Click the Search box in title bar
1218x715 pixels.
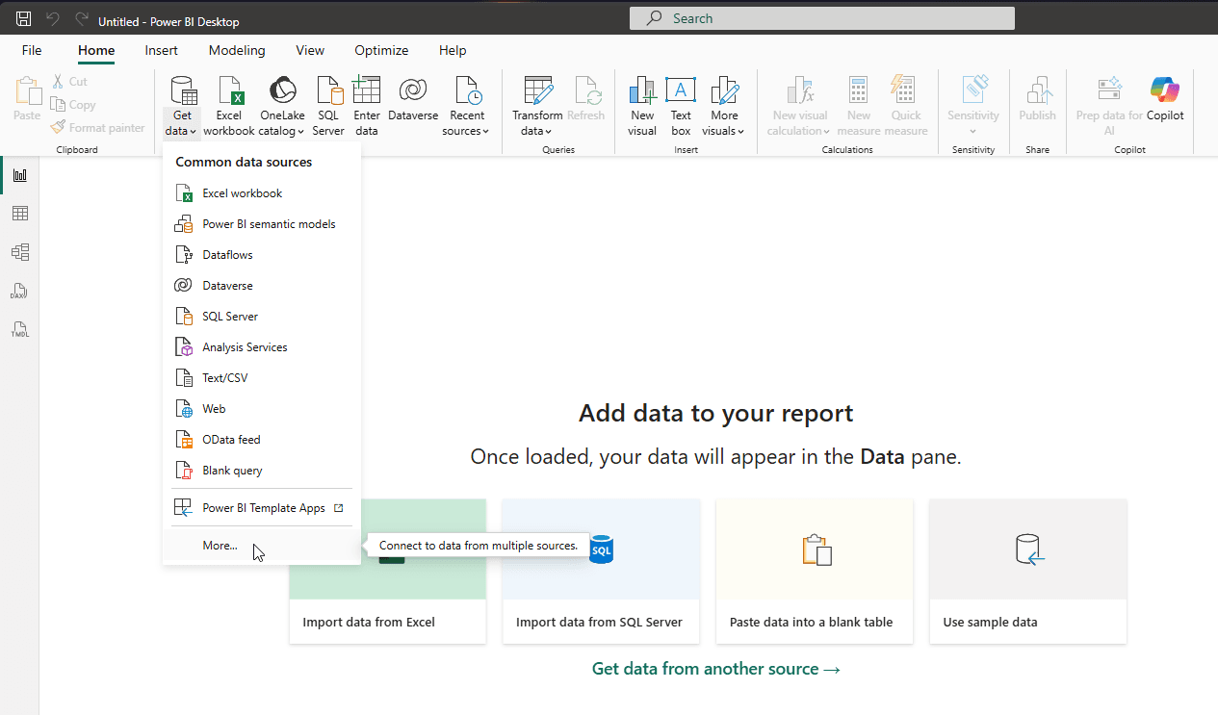click(822, 18)
